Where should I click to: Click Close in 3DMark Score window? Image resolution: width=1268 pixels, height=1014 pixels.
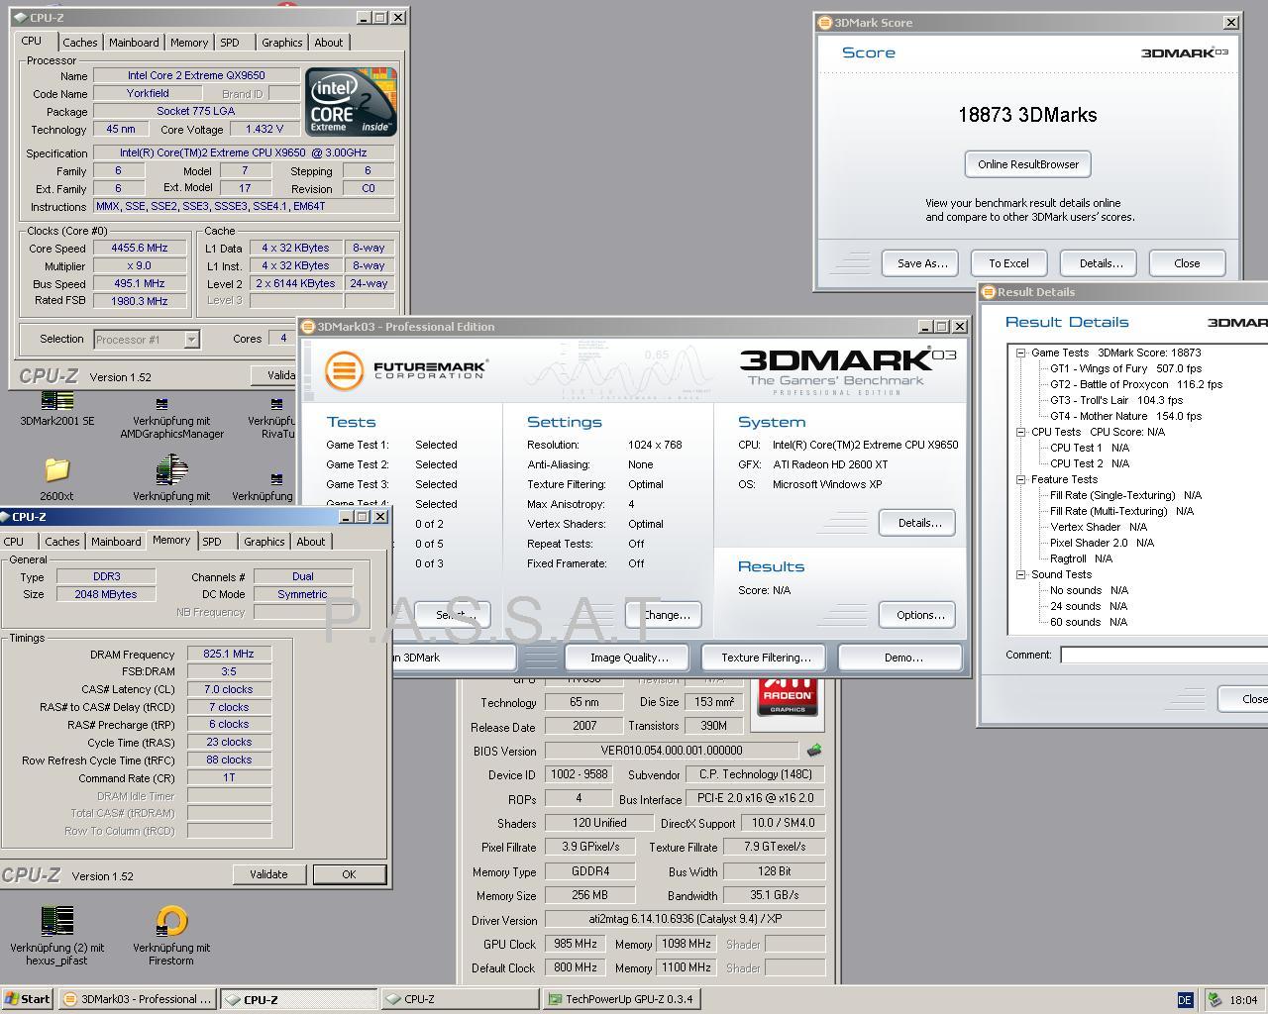click(x=1187, y=263)
